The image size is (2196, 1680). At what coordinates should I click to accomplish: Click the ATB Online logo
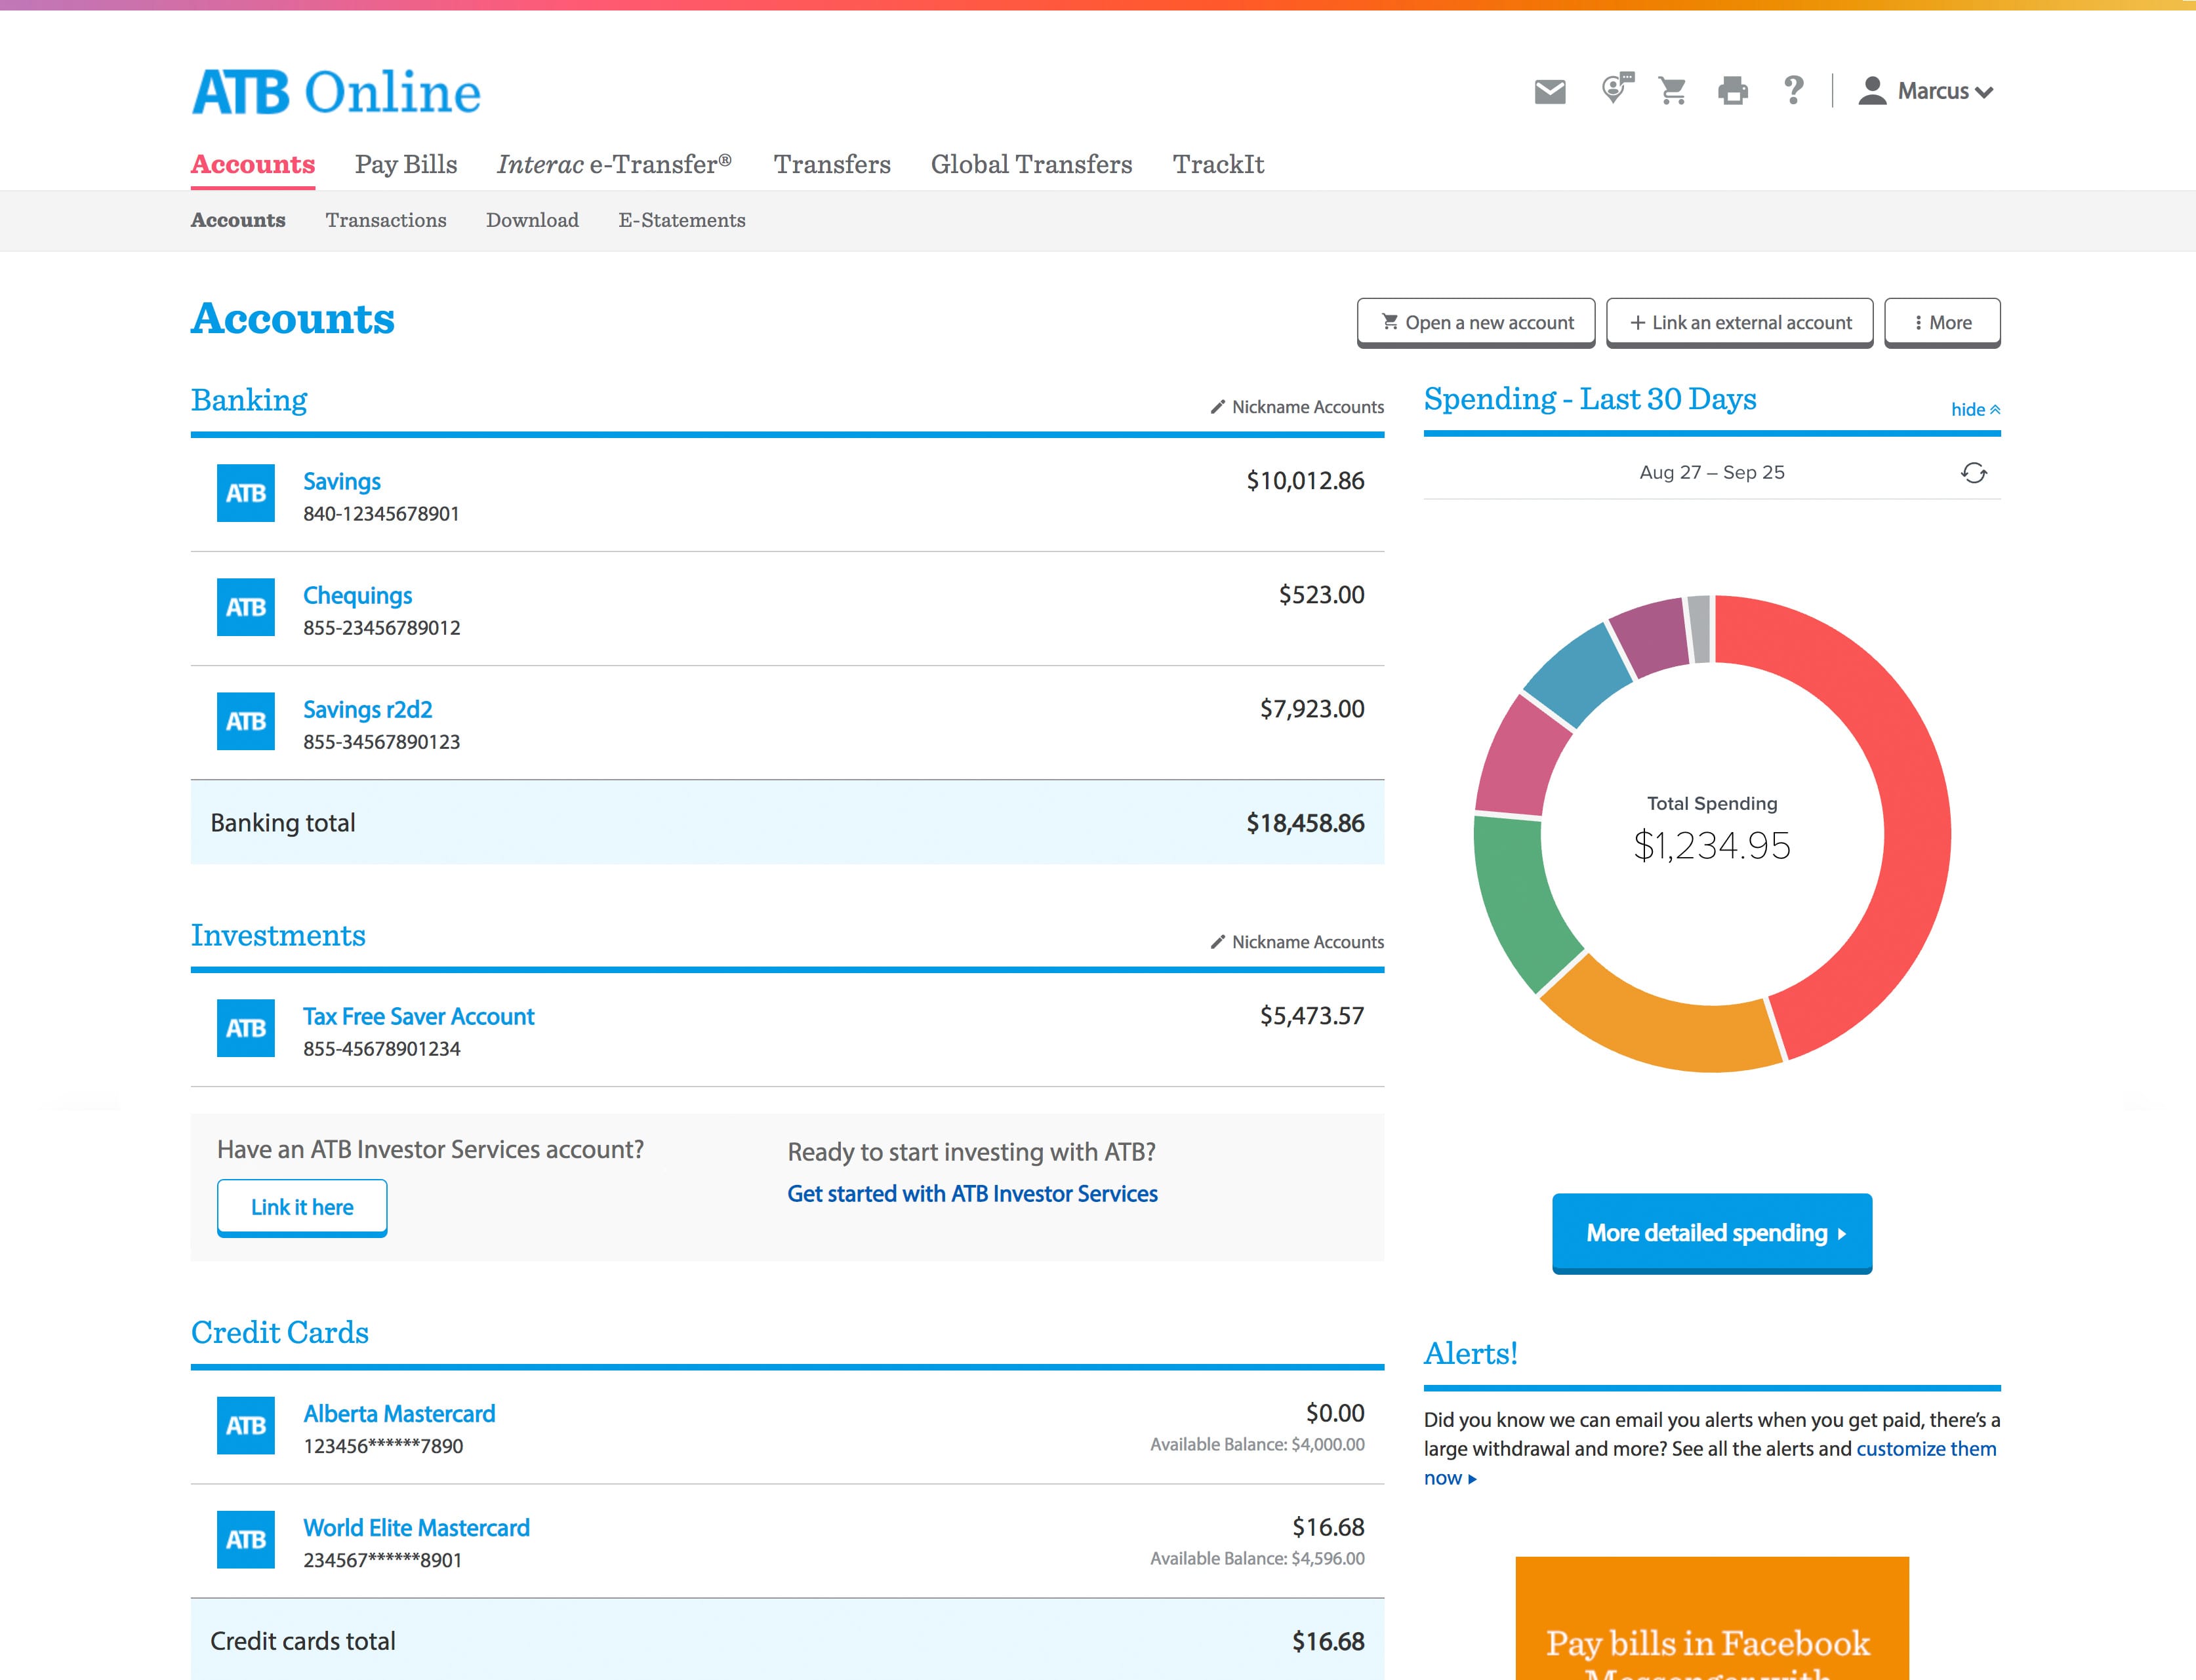coord(336,92)
